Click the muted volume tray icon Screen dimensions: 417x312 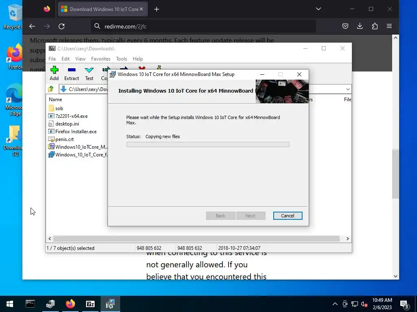coord(364,304)
